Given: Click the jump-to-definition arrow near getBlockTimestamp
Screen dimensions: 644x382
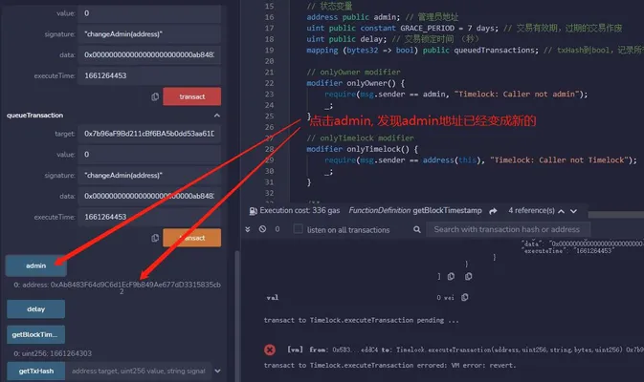Looking at the screenshot, I should 493,211.
